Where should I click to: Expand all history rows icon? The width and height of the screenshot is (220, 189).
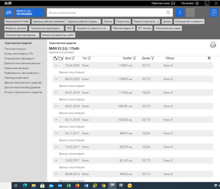pyautogui.click(x=55, y=58)
